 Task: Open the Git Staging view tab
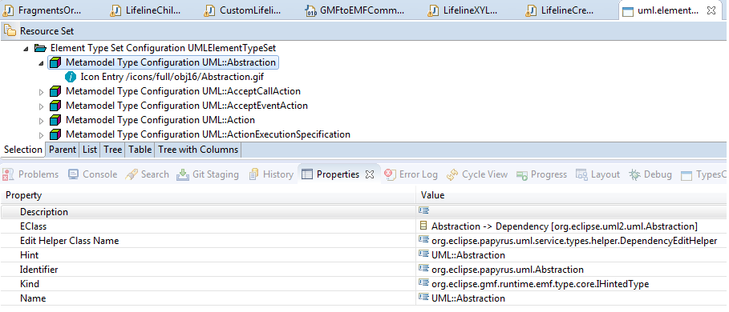[x=209, y=174]
